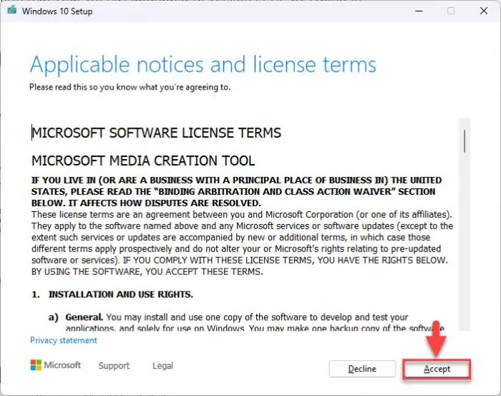
Task: Click the bold 'General.' clause text
Action: tap(84, 317)
